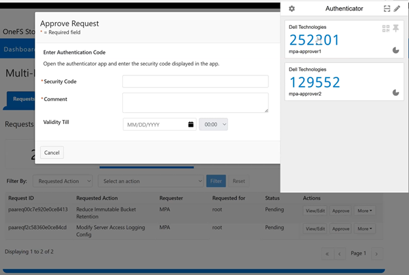Click the pencil edit icon in Authenticator
Viewport: 409px width, 275px height.
tap(397, 9)
